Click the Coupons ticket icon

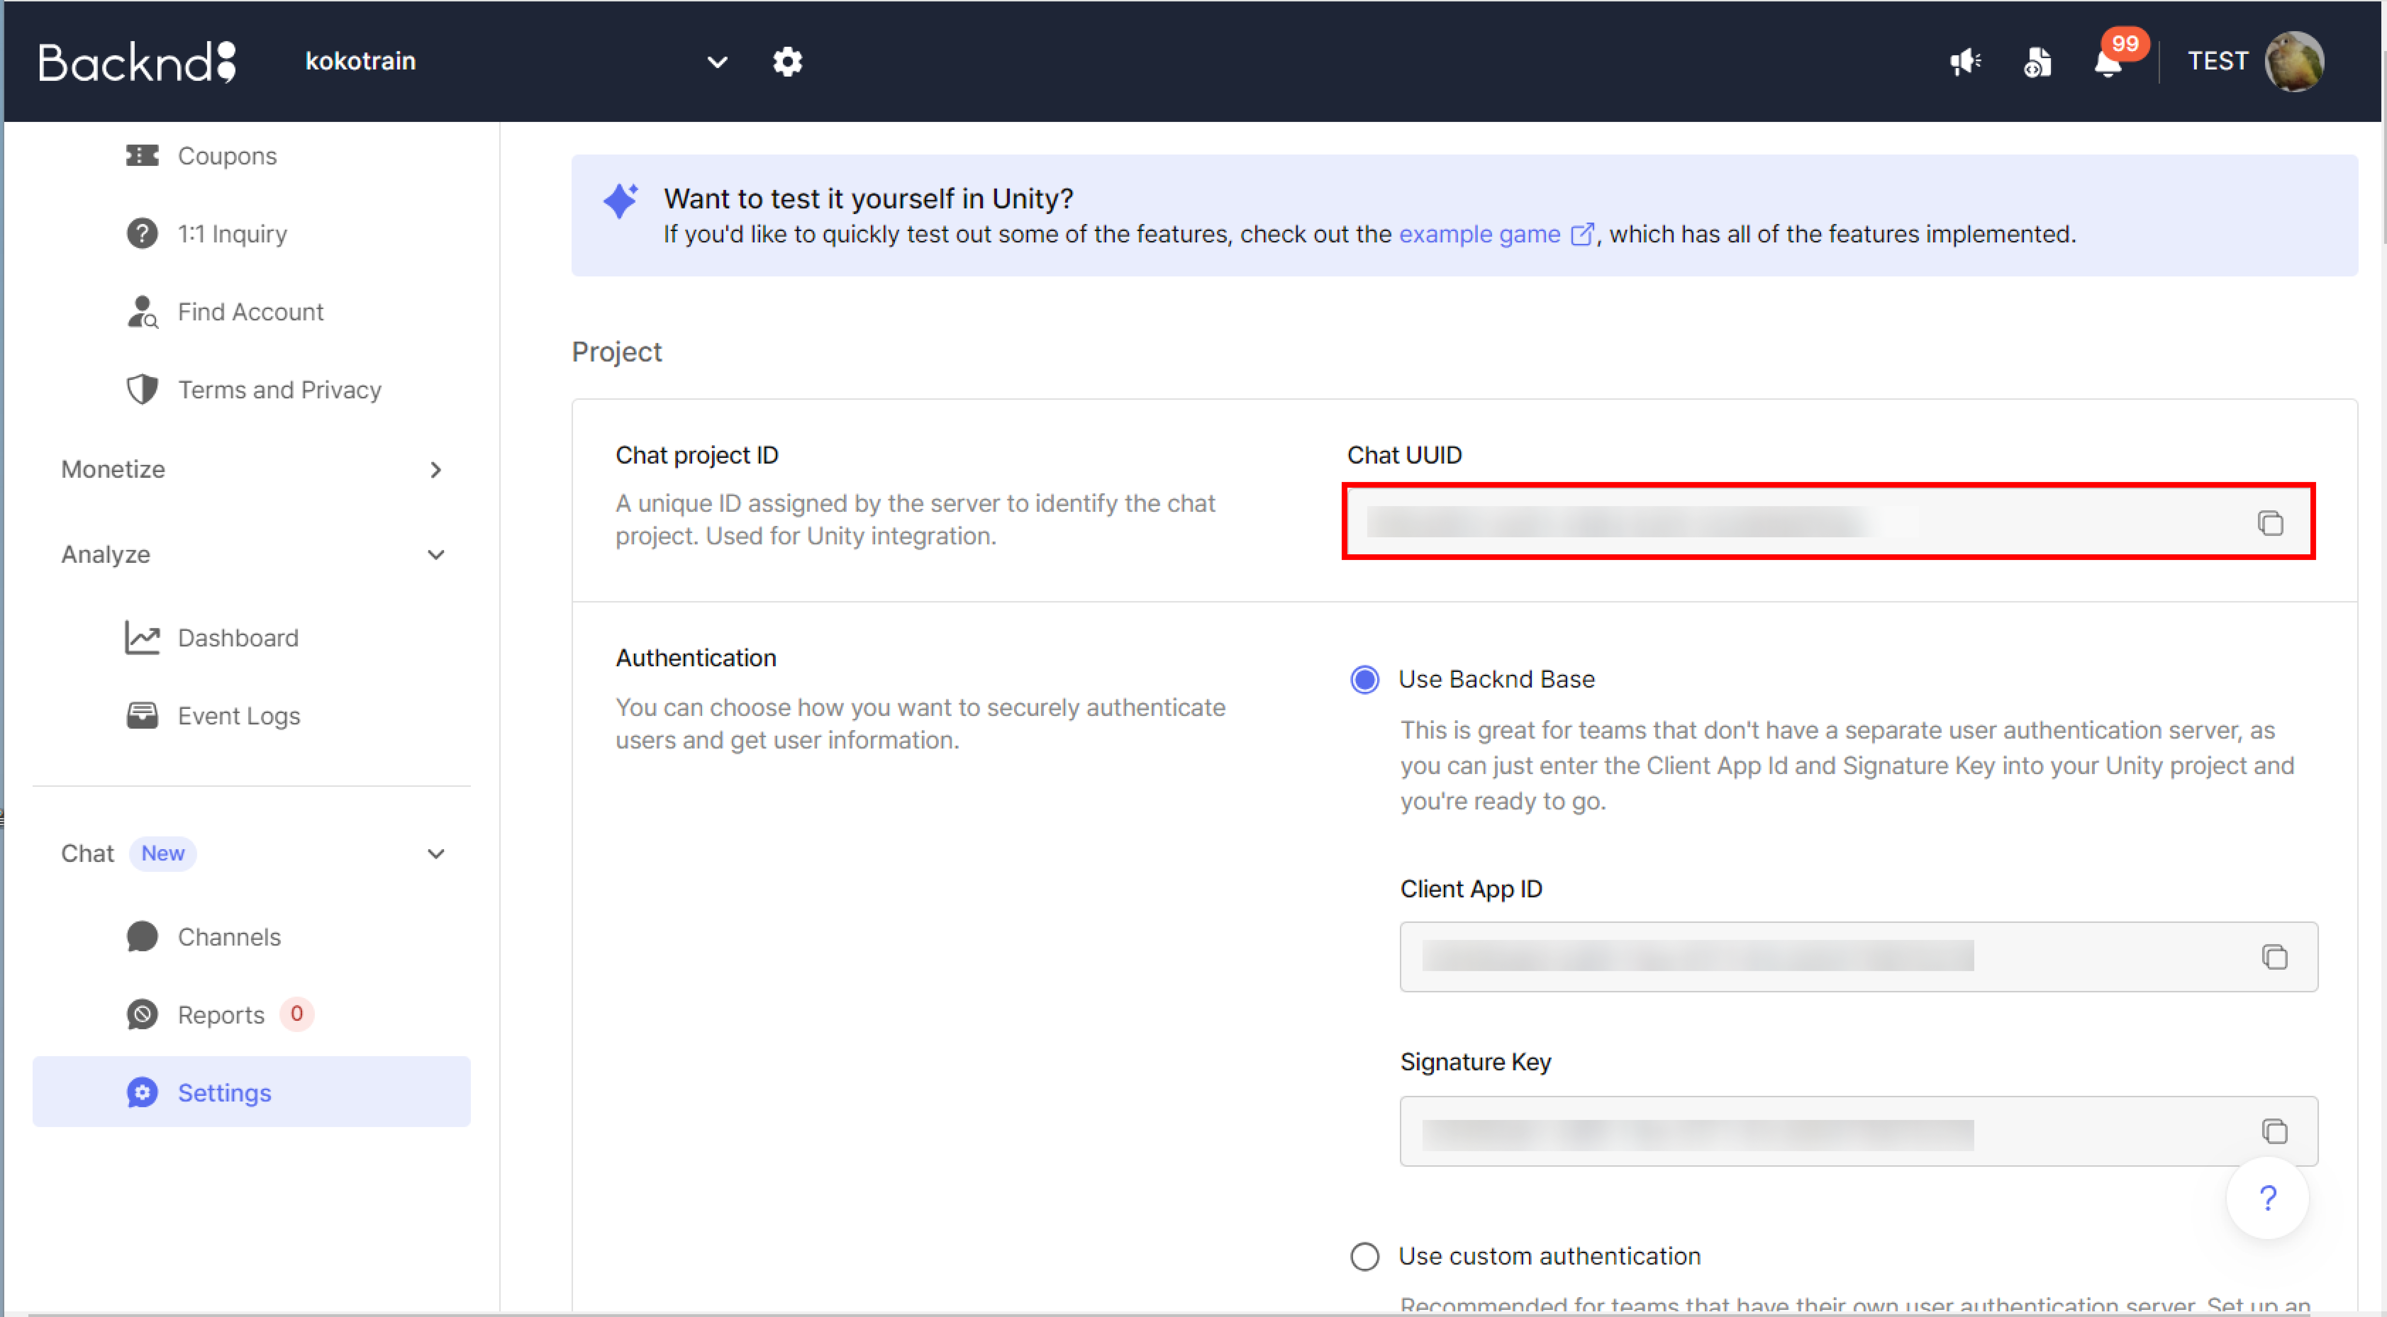(x=142, y=156)
